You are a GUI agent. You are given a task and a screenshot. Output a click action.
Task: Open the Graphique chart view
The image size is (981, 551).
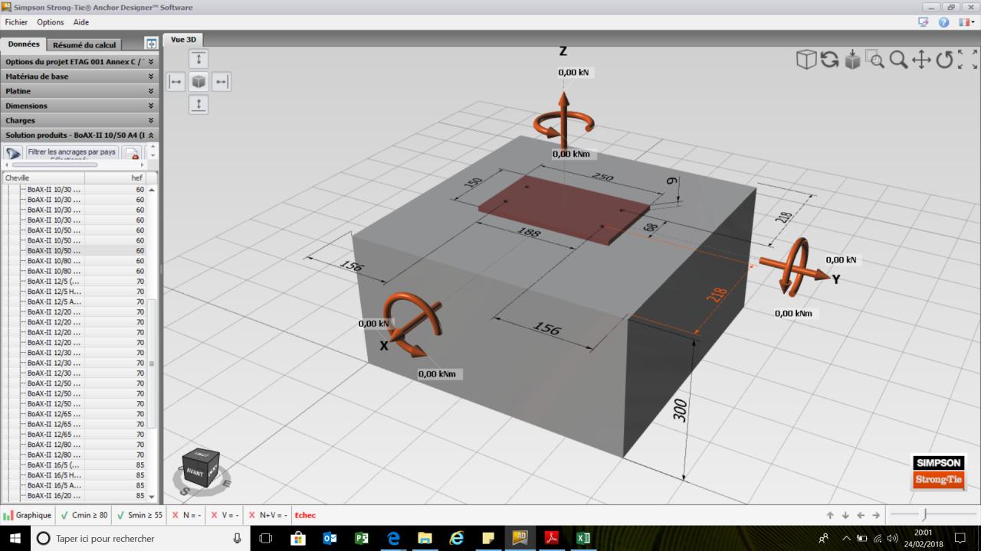[x=28, y=515]
